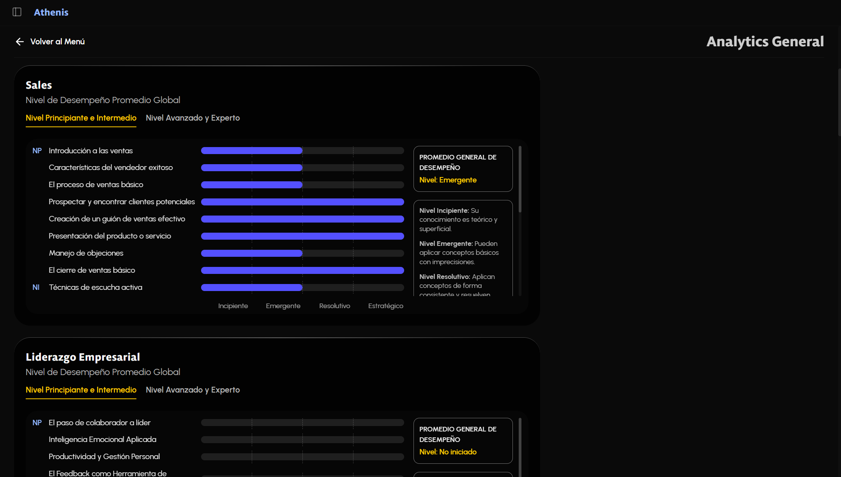Select 'Introducción a las ventas' row label

(90, 151)
